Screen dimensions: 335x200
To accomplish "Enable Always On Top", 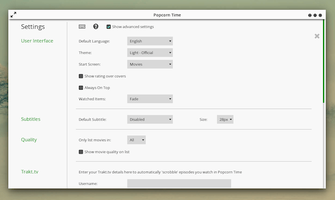I will 81,88.
